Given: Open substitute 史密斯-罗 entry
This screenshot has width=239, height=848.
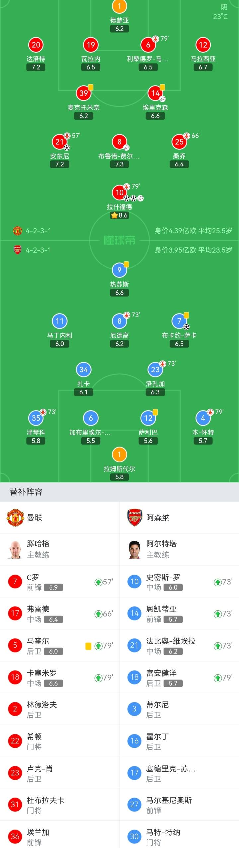Looking at the screenshot, I should click(179, 582).
